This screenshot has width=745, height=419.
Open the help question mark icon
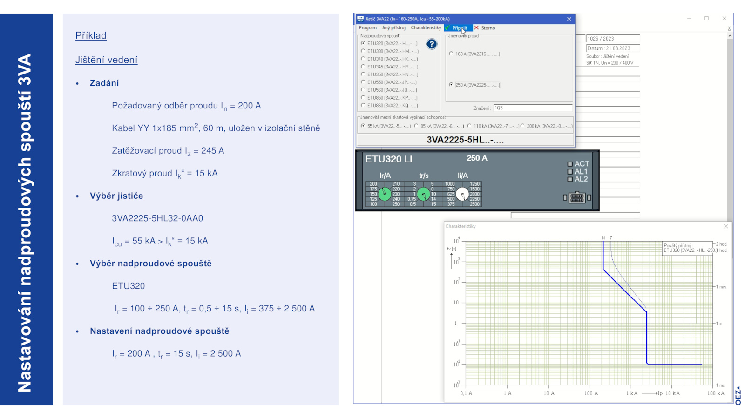click(432, 44)
